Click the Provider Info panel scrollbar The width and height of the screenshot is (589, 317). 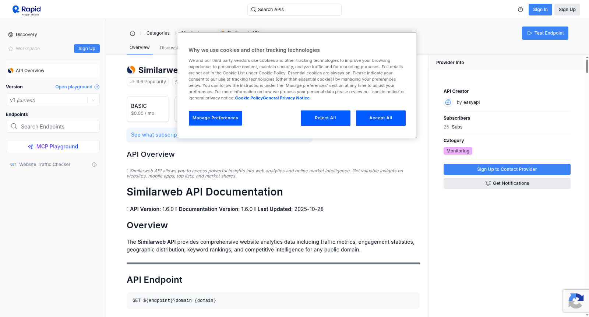(587, 66)
